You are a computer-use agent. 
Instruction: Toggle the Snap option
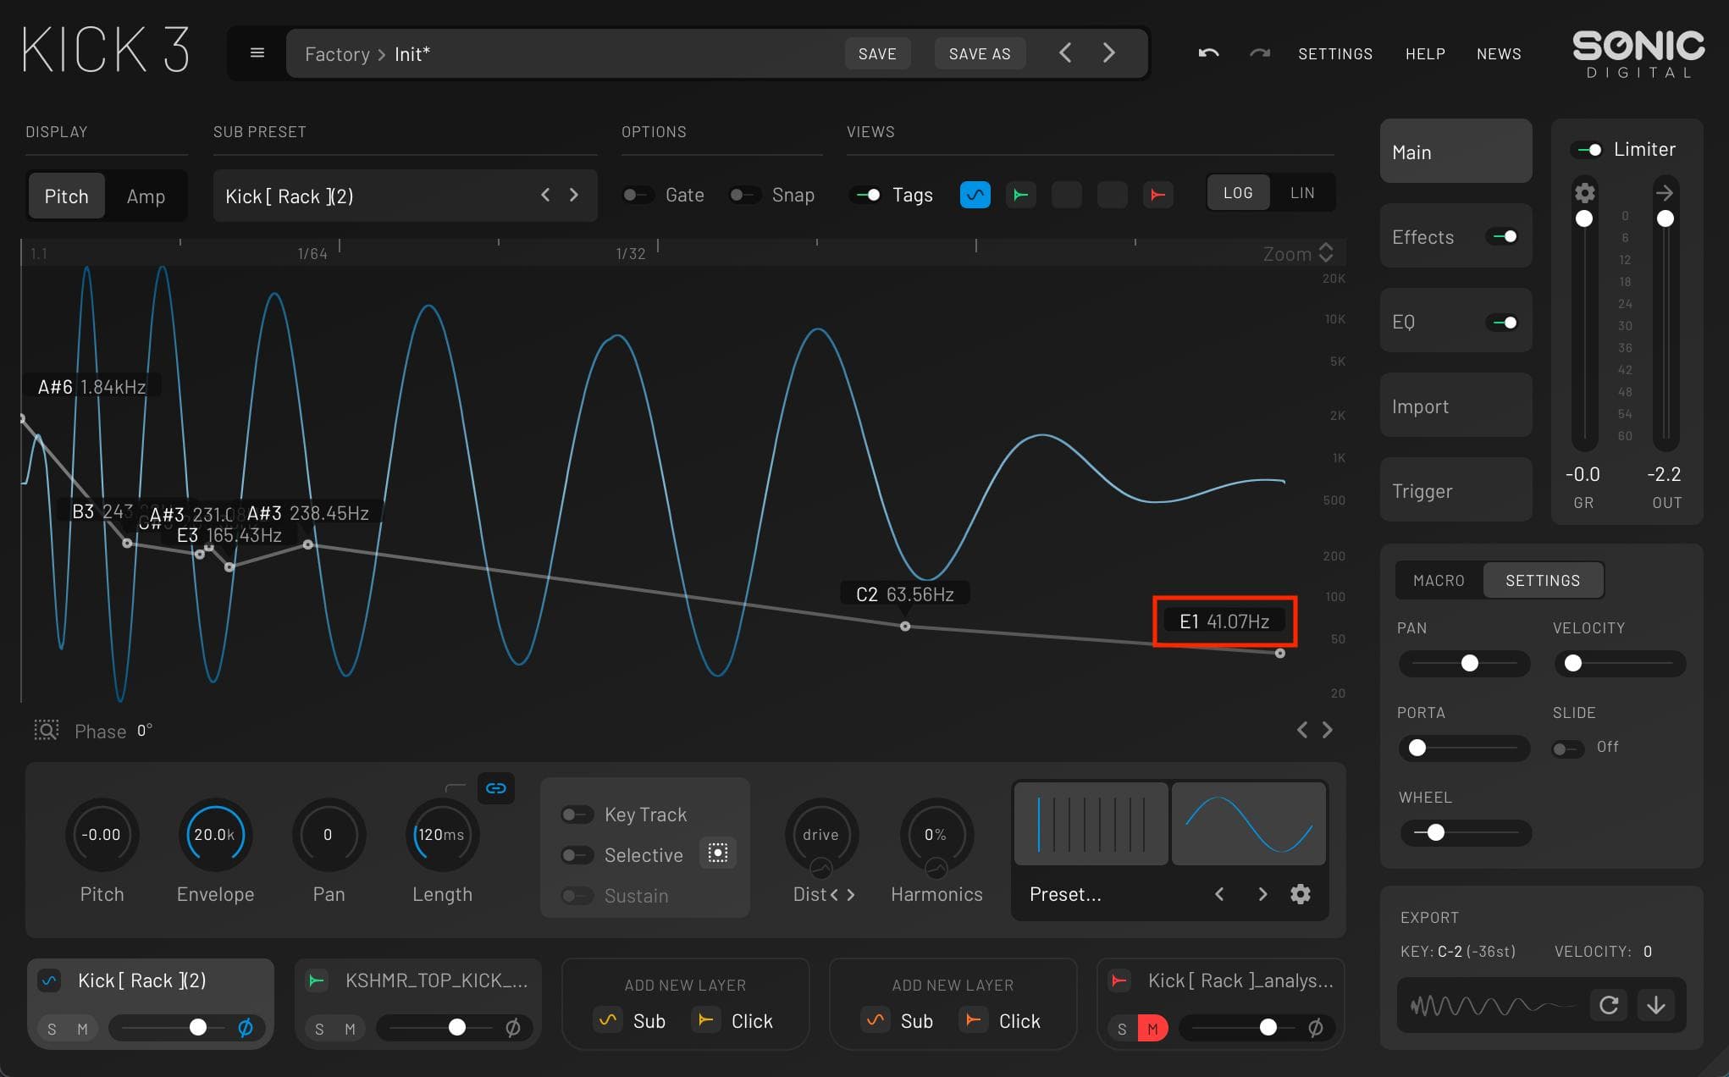[743, 195]
